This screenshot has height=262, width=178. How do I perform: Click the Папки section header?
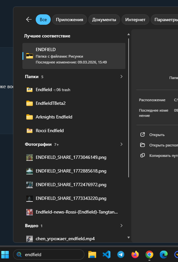(x=32, y=76)
